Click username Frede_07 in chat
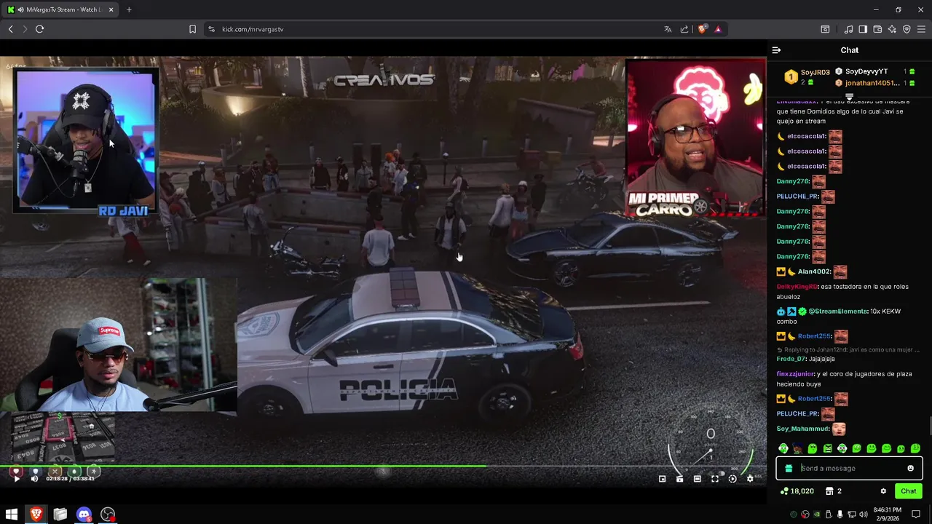Screen dimensions: 932x524 tap(791, 359)
